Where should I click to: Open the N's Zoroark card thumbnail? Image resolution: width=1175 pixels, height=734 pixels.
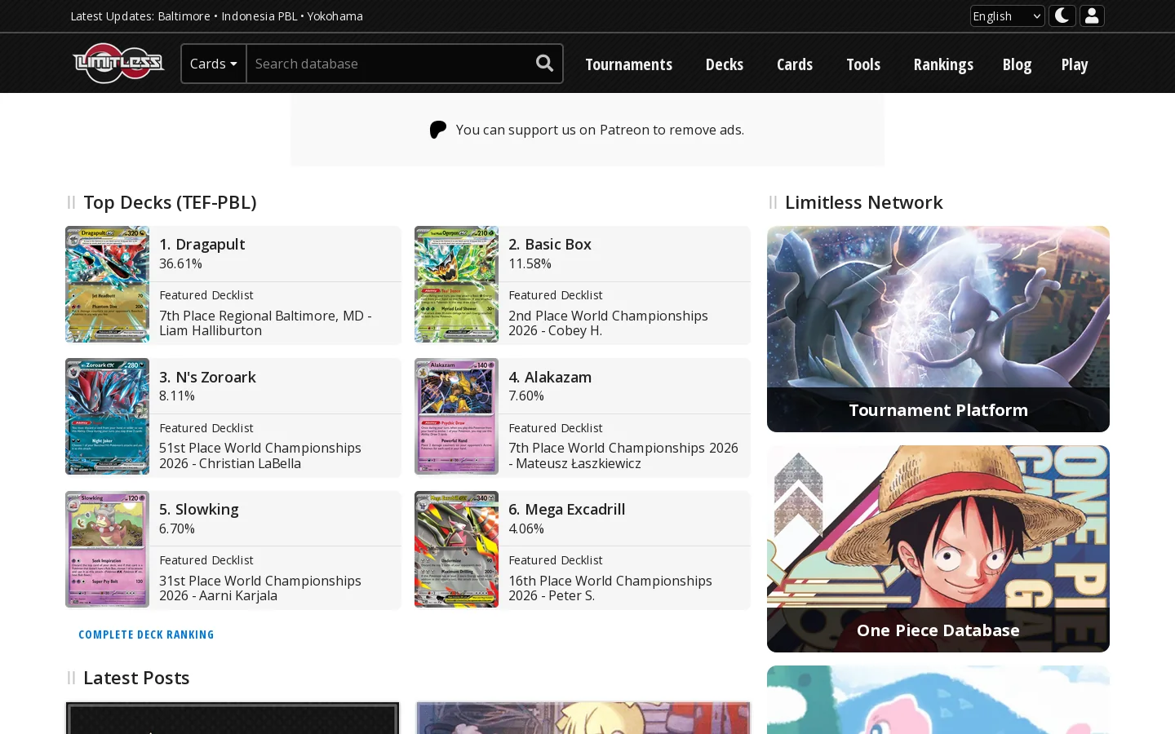pyautogui.click(x=107, y=417)
